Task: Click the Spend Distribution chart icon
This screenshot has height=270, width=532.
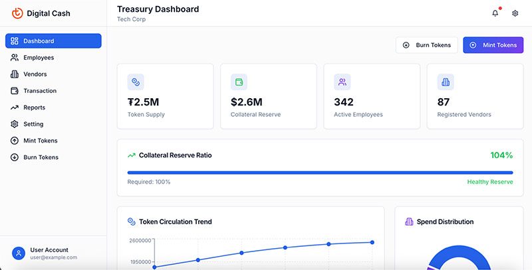Action: tap(409, 222)
